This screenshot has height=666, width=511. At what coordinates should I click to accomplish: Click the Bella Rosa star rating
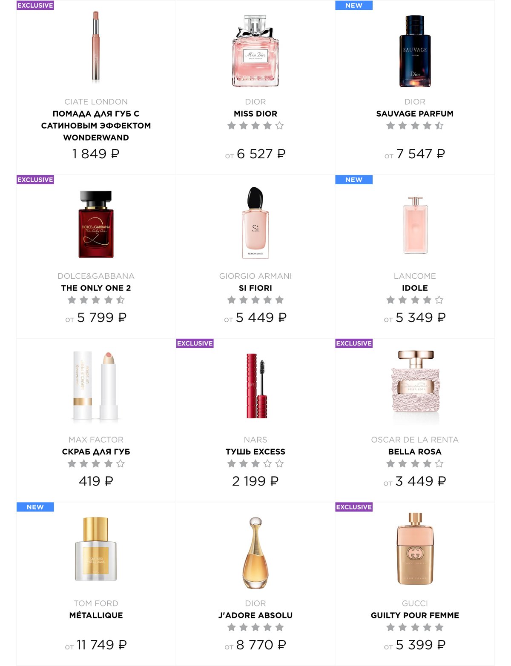coord(415,464)
